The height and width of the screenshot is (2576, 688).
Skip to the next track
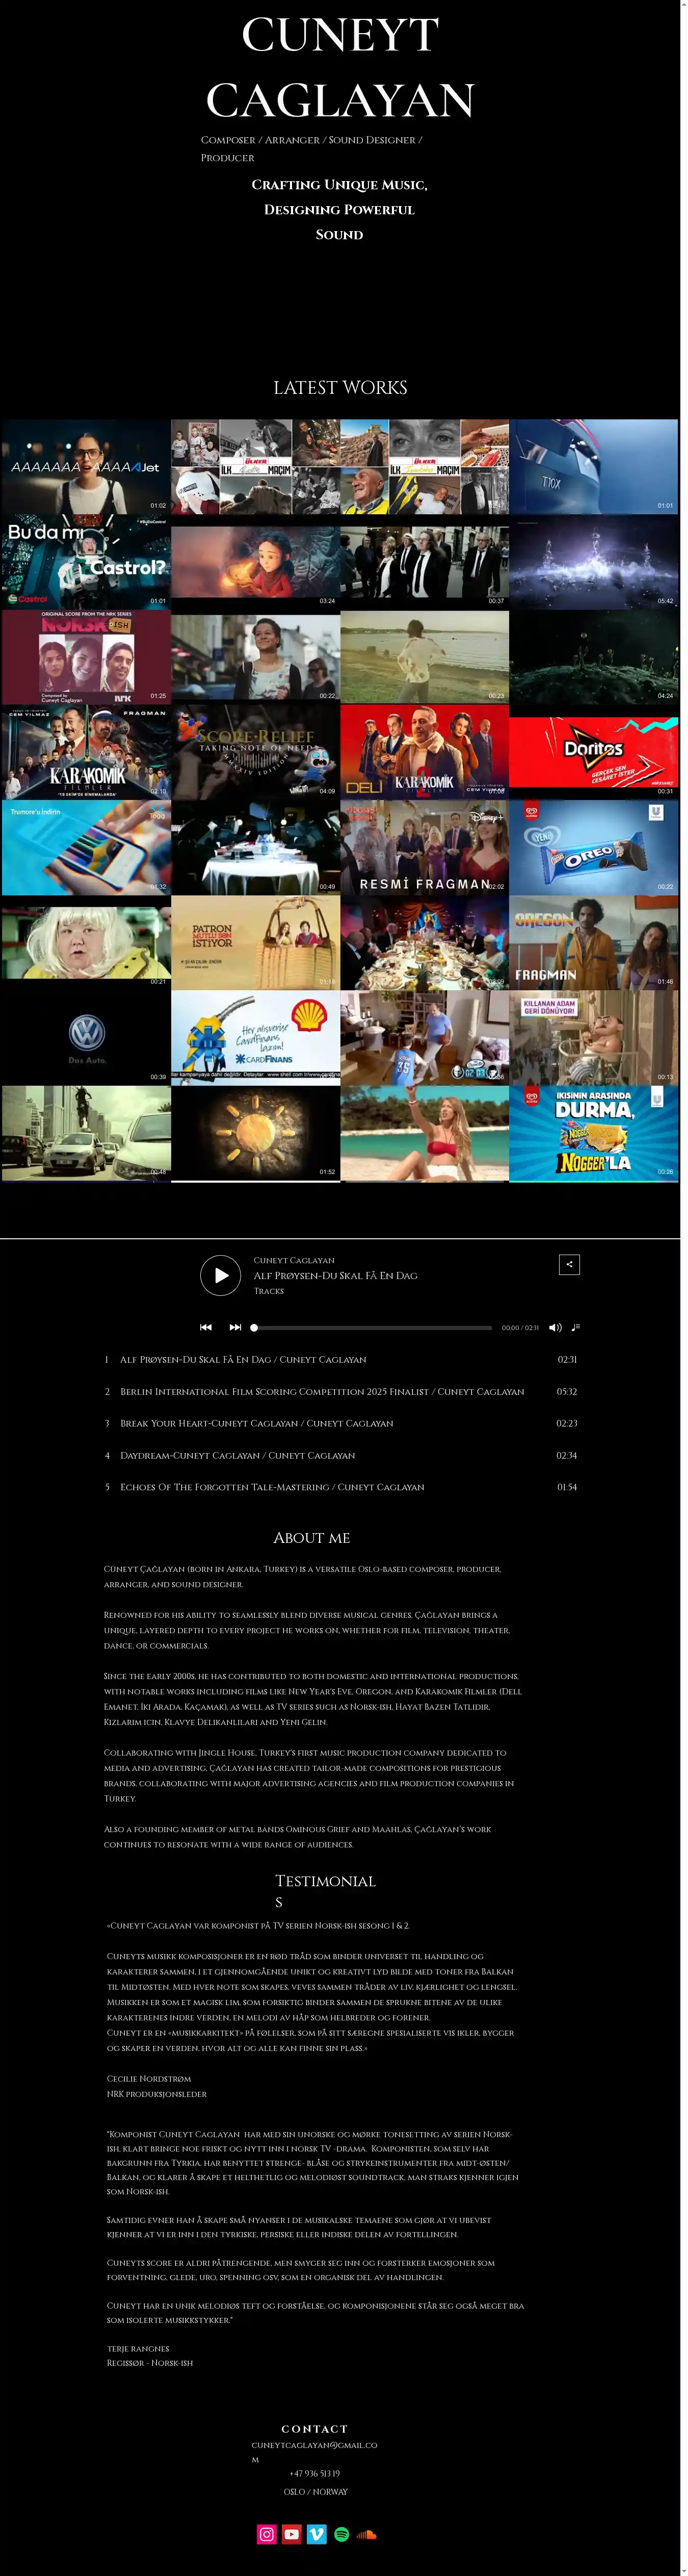pyautogui.click(x=235, y=1327)
